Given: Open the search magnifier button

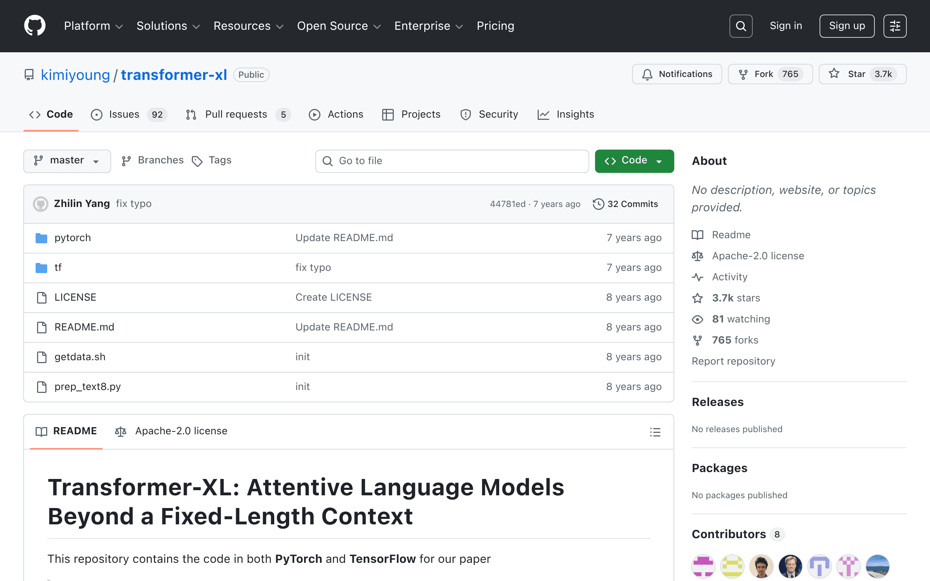Looking at the screenshot, I should tap(740, 26).
